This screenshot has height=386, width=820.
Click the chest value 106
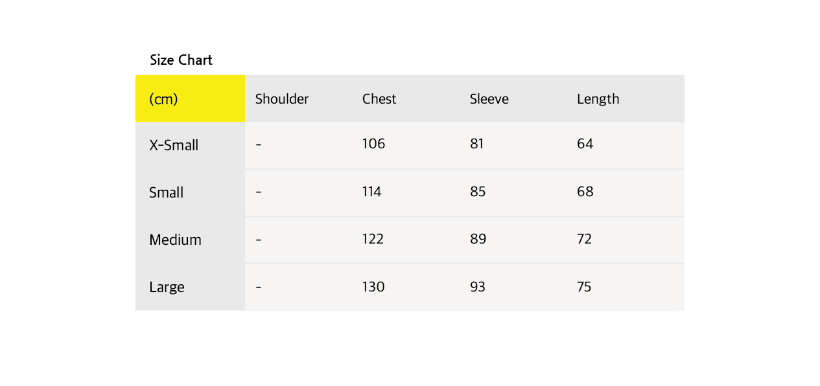tap(373, 144)
